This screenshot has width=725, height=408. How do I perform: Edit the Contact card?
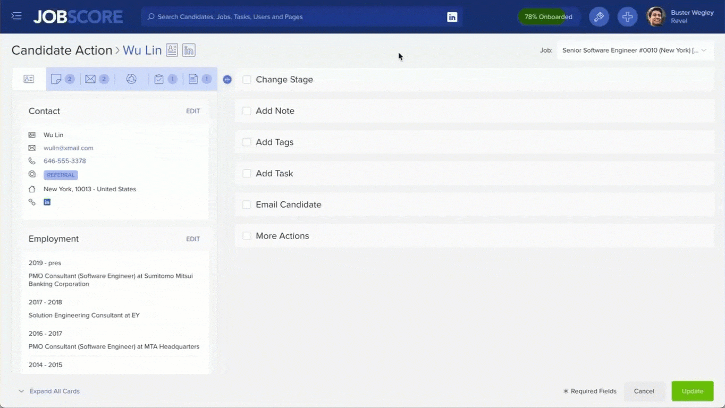pos(193,111)
